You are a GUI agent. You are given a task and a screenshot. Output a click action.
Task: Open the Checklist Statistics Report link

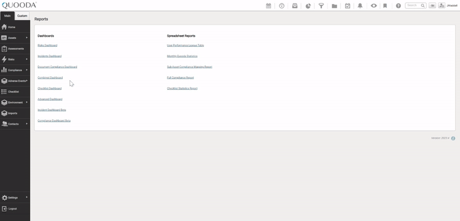[182, 88]
